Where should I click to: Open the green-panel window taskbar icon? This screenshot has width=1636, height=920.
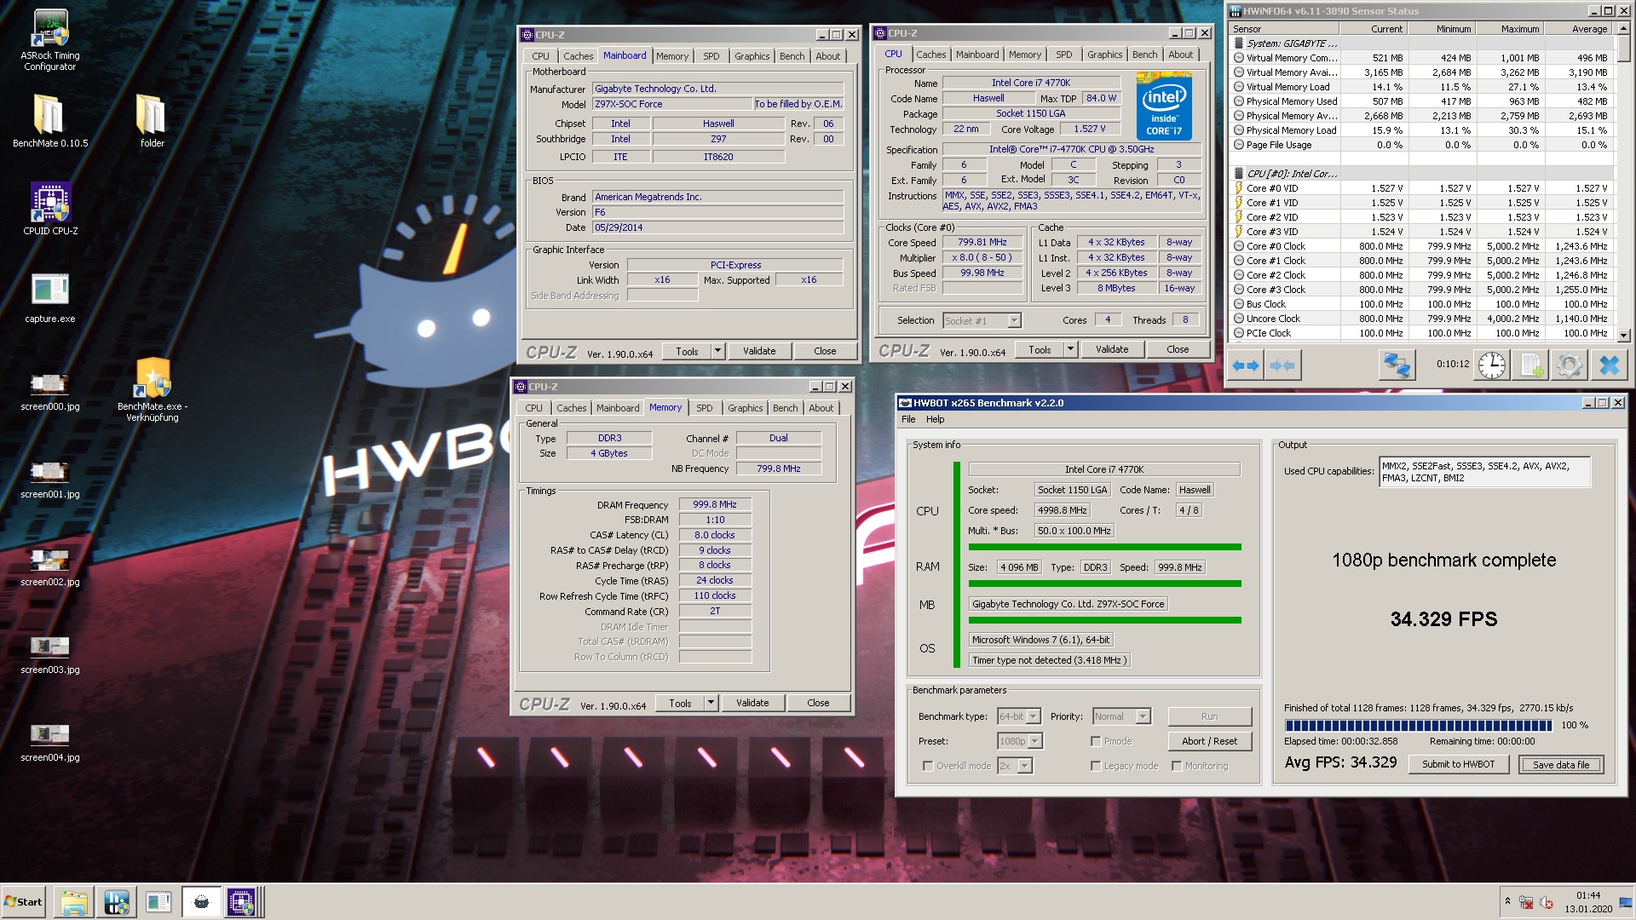[158, 902]
